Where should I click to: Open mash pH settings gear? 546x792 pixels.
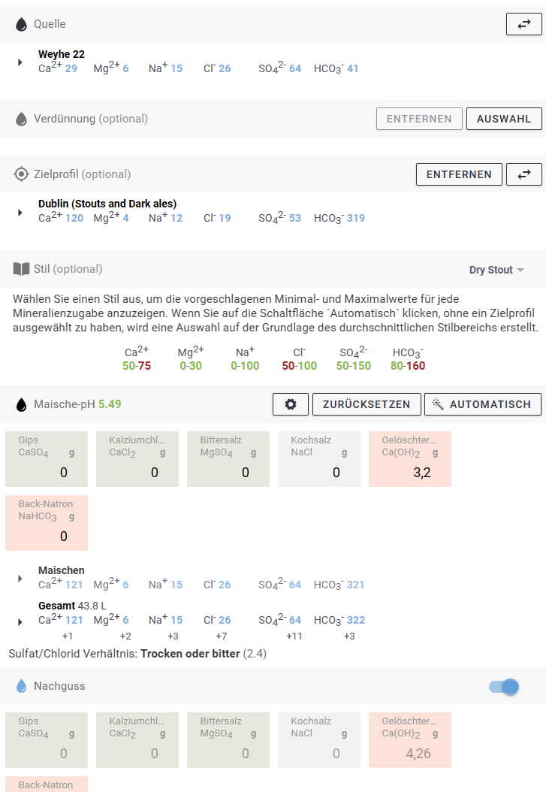click(291, 404)
